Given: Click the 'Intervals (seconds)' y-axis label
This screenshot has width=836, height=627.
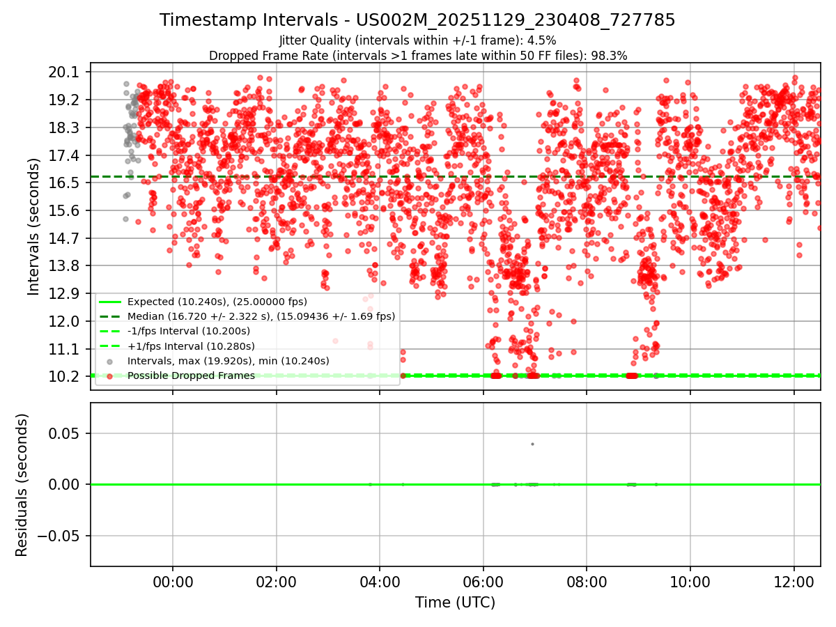Looking at the screenshot, I should pyautogui.click(x=33, y=226).
